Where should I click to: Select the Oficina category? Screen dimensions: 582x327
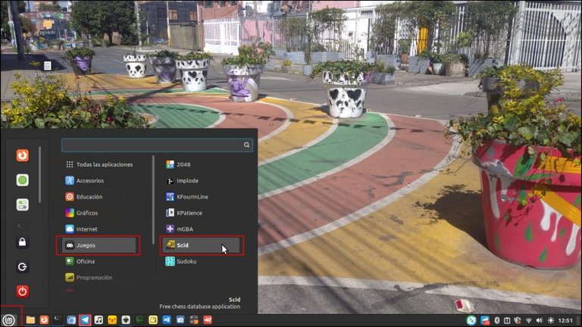click(x=99, y=261)
